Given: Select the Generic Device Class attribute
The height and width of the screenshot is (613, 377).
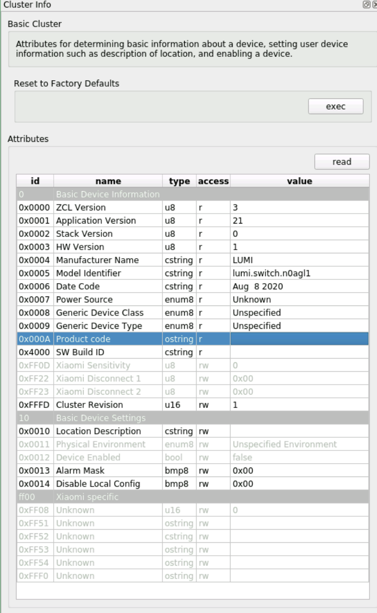Looking at the screenshot, I should click(x=193, y=313).
